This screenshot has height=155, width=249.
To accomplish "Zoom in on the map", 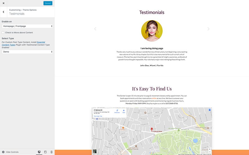I will click(x=210, y=149).
